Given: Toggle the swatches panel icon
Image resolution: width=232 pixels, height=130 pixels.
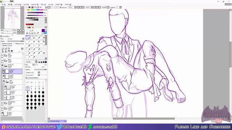Looking at the screenshot, I should pos(38,7).
